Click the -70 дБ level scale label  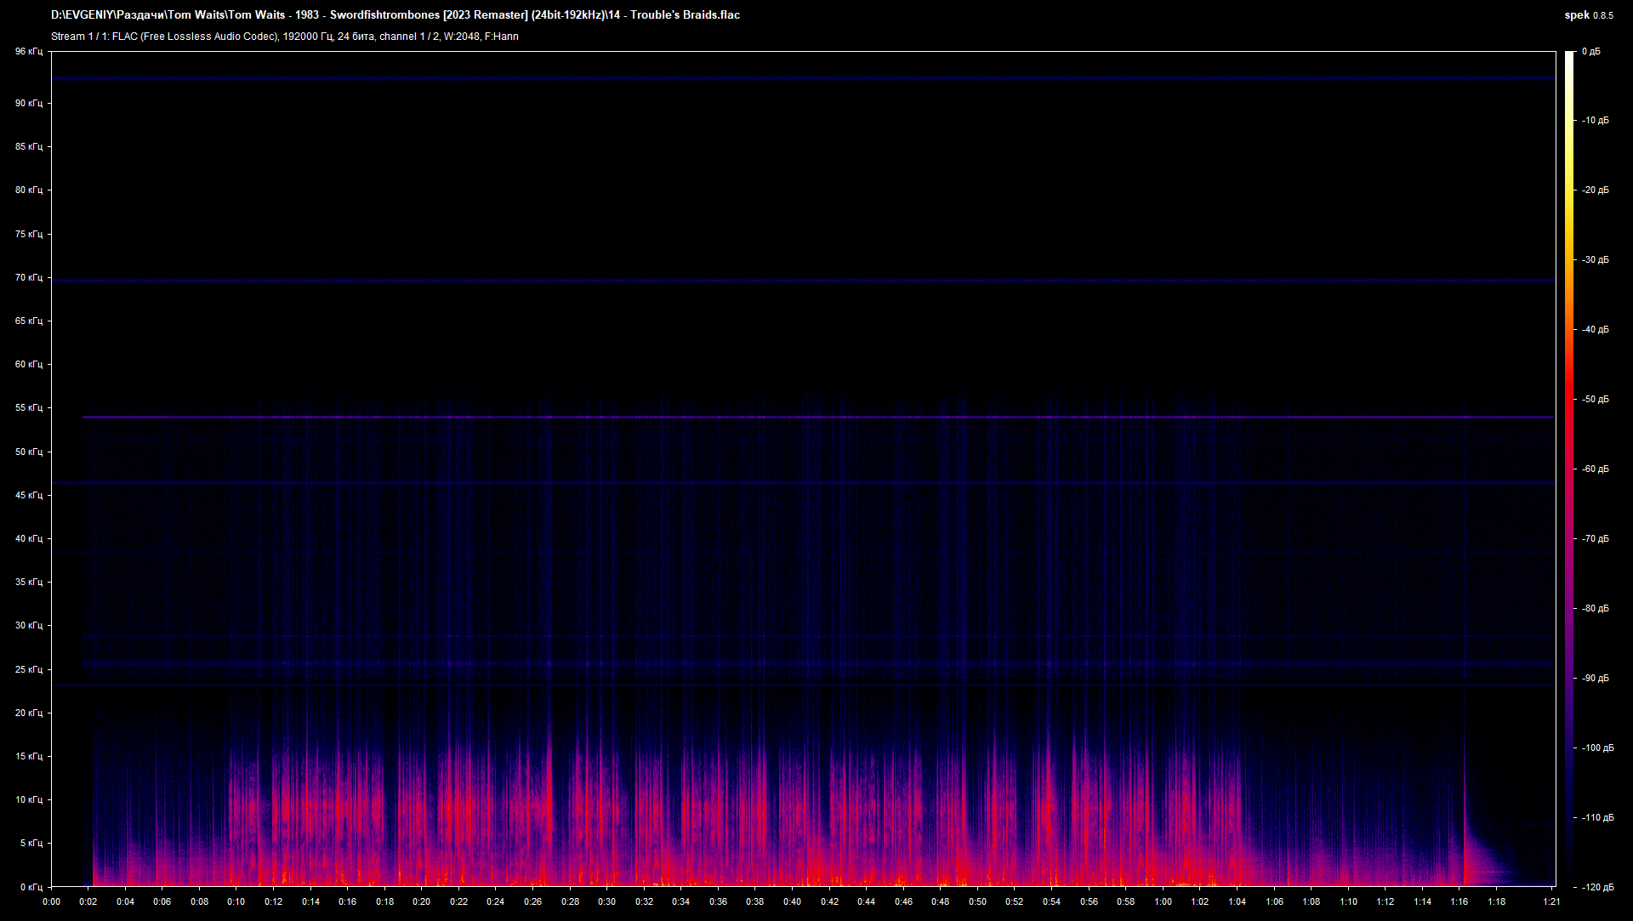click(x=1596, y=539)
